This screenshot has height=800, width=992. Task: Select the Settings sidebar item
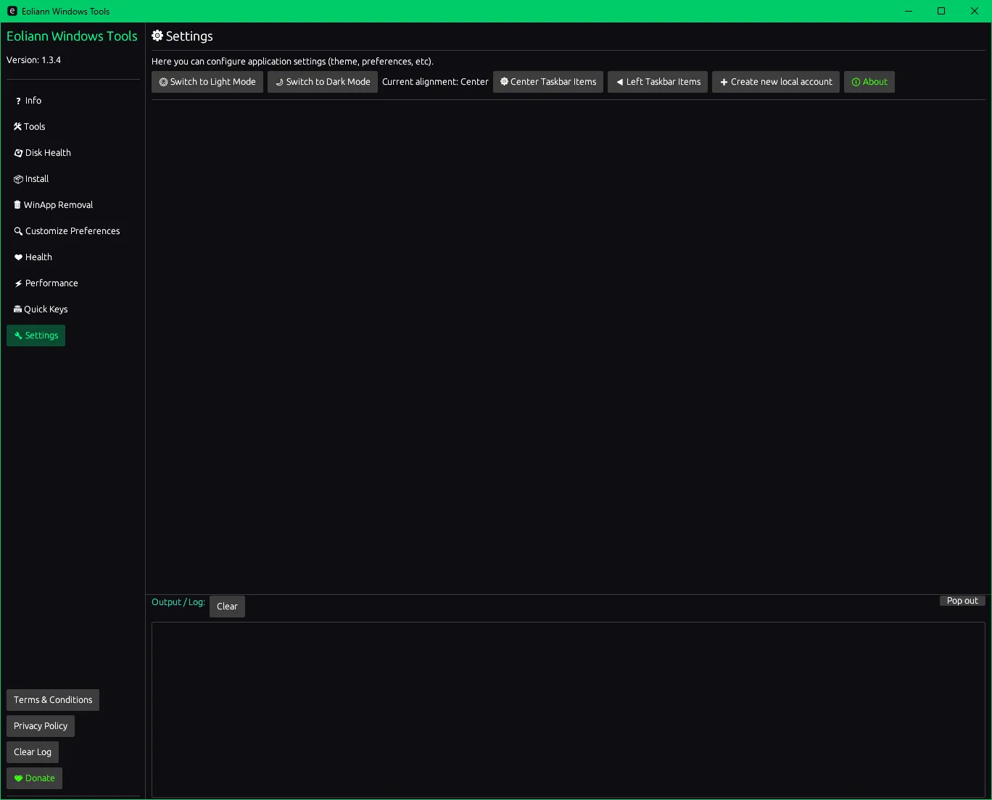[x=36, y=336]
